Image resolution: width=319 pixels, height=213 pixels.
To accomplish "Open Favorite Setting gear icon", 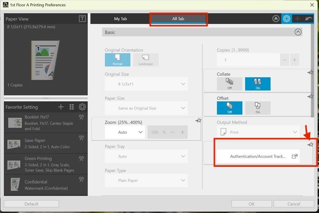I will (x=82, y=107).
